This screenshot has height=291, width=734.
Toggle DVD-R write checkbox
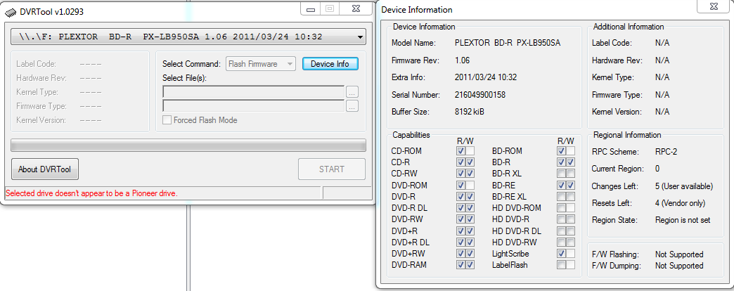pos(470,196)
